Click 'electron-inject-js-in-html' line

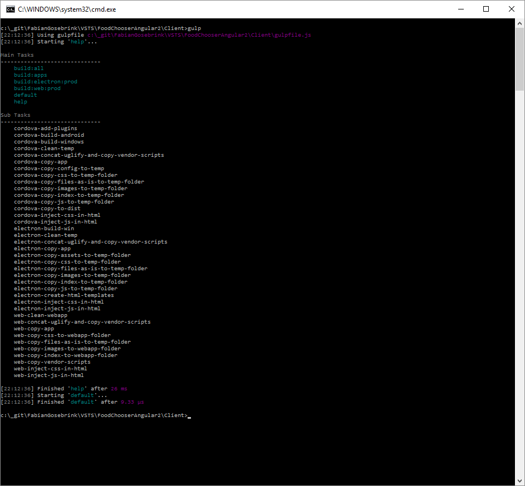[57, 309]
